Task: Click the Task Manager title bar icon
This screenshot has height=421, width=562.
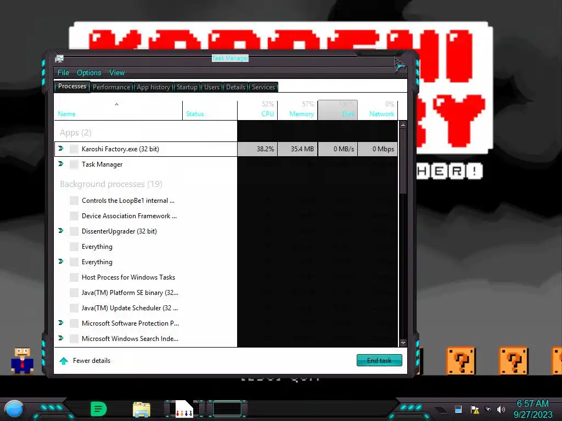Action: click(59, 58)
